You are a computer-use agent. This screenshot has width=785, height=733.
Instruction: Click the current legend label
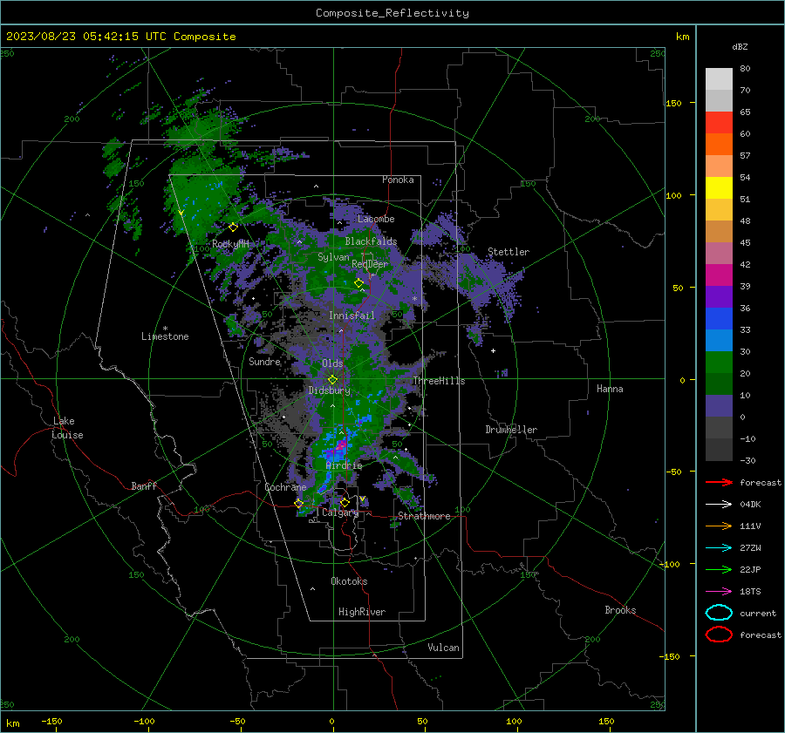(x=758, y=613)
